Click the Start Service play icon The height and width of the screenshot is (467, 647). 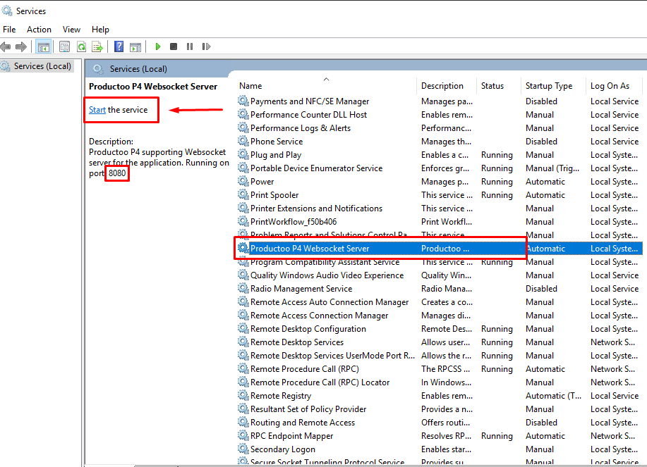[x=158, y=46]
